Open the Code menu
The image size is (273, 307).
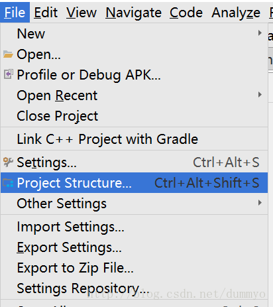coord(186,13)
